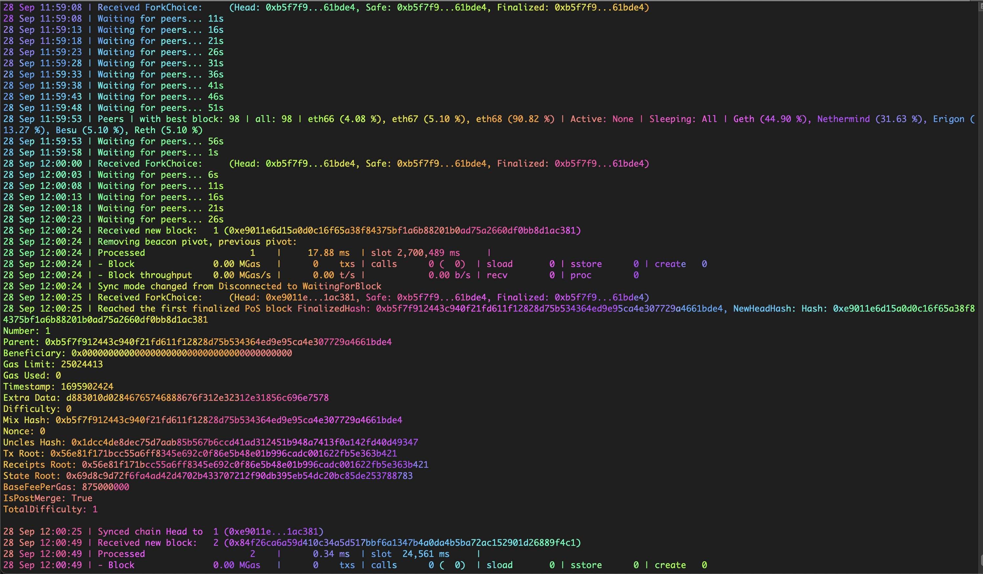Viewport: 983px width, 574px height.
Task: Select the 'slot 24,561 ms' value
Action: (410, 554)
